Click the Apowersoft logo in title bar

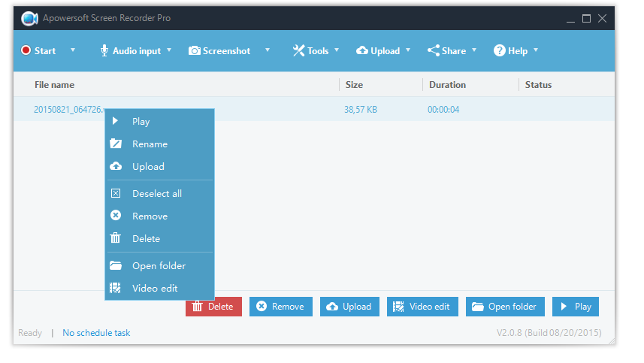pos(29,18)
